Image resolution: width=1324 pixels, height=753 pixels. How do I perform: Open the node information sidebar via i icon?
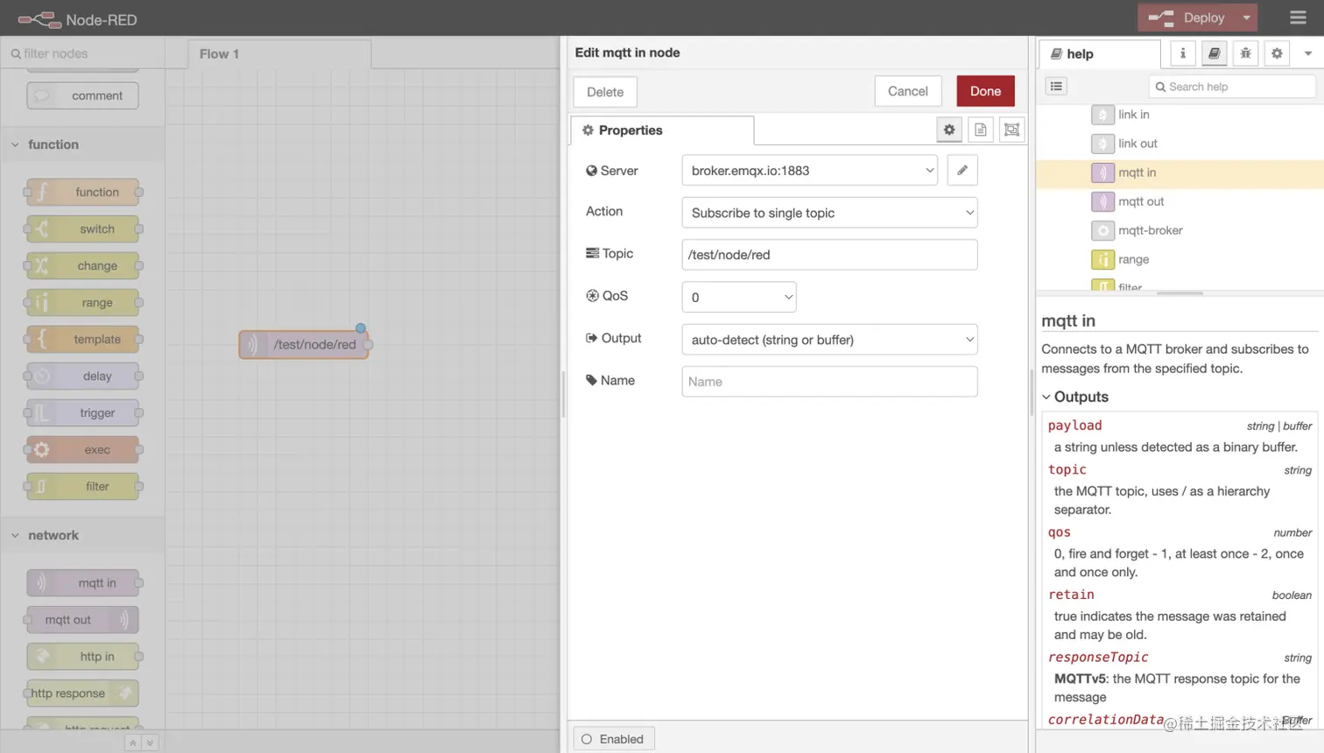pyautogui.click(x=1181, y=53)
